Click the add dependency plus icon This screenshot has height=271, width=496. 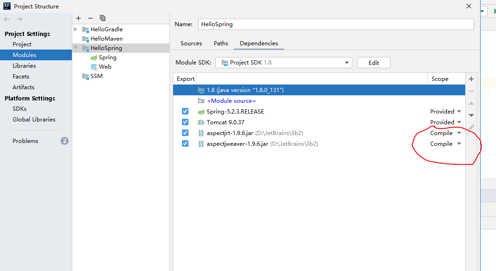point(471,79)
